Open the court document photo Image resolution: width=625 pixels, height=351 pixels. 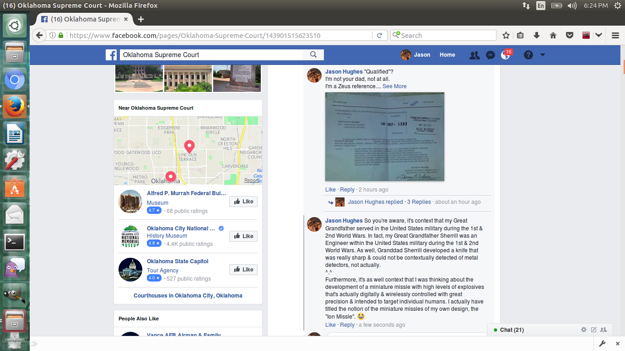[x=385, y=137]
